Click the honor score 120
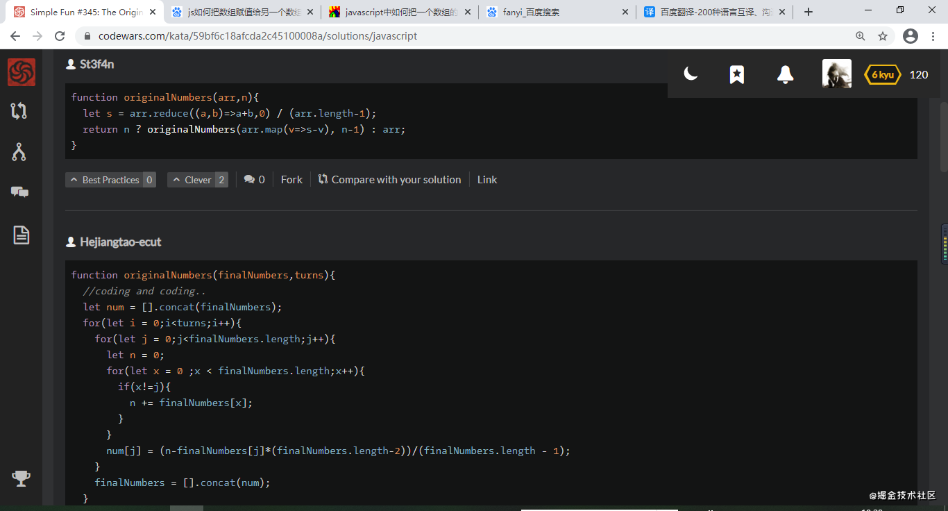This screenshot has height=511, width=948. click(919, 74)
